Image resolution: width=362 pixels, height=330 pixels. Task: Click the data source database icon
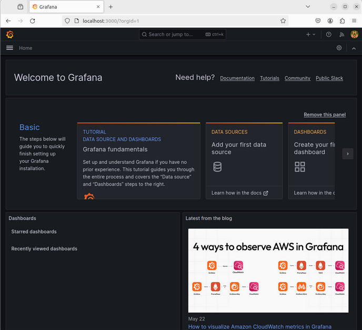(217, 167)
